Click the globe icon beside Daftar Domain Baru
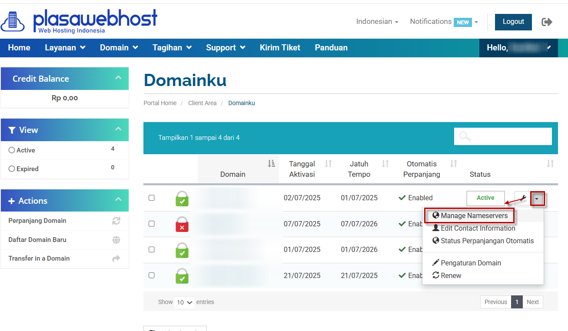This screenshot has height=331, width=568. 116,240
